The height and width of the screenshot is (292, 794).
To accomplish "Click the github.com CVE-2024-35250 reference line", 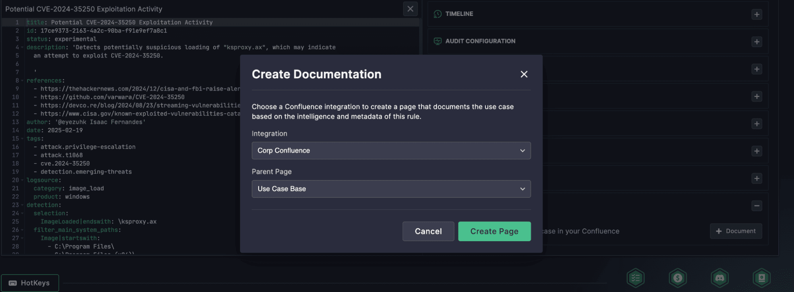I will click(112, 97).
